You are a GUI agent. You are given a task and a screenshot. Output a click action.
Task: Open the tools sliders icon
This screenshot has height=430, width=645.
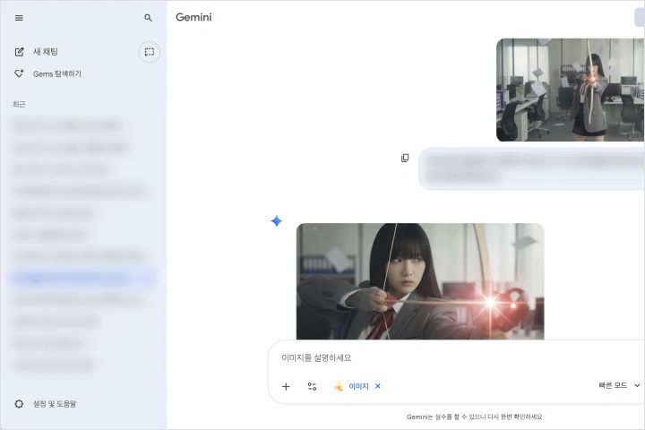312,386
